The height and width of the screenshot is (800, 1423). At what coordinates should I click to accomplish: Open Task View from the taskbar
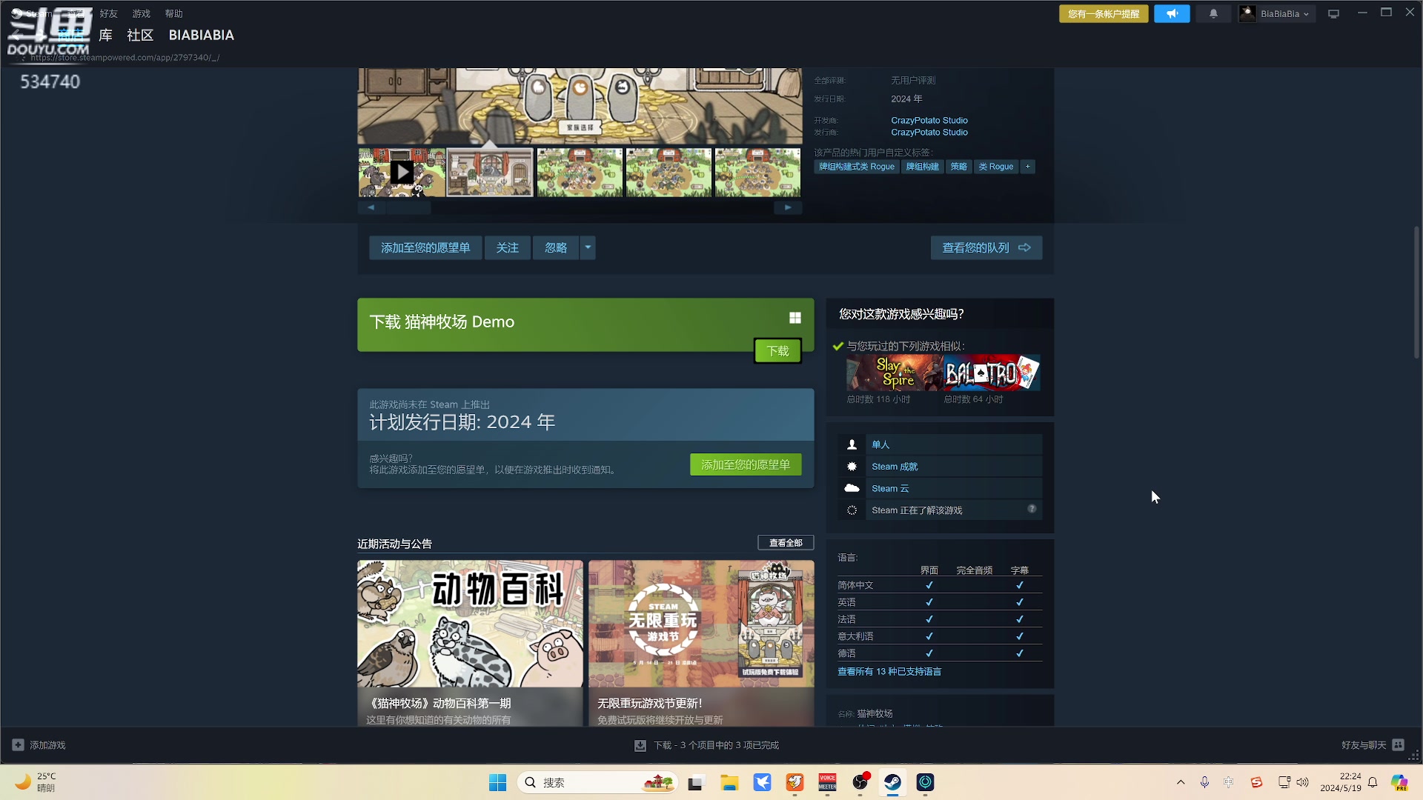click(x=696, y=782)
